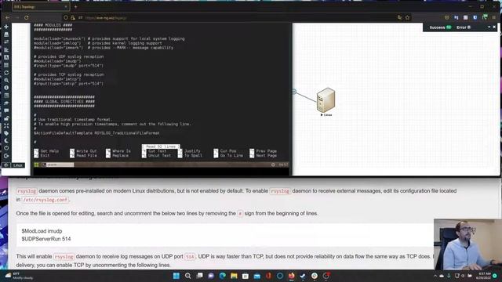The image size is (502, 282).
Task: Click the Refresh topology circular arrows icon
Action: pos(6,73)
